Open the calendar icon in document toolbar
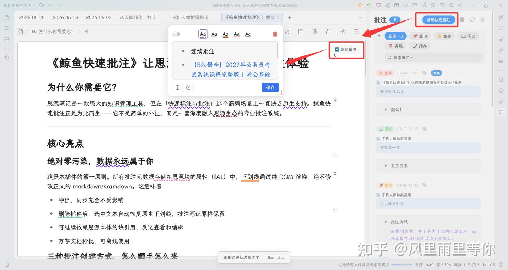 (301, 31)
